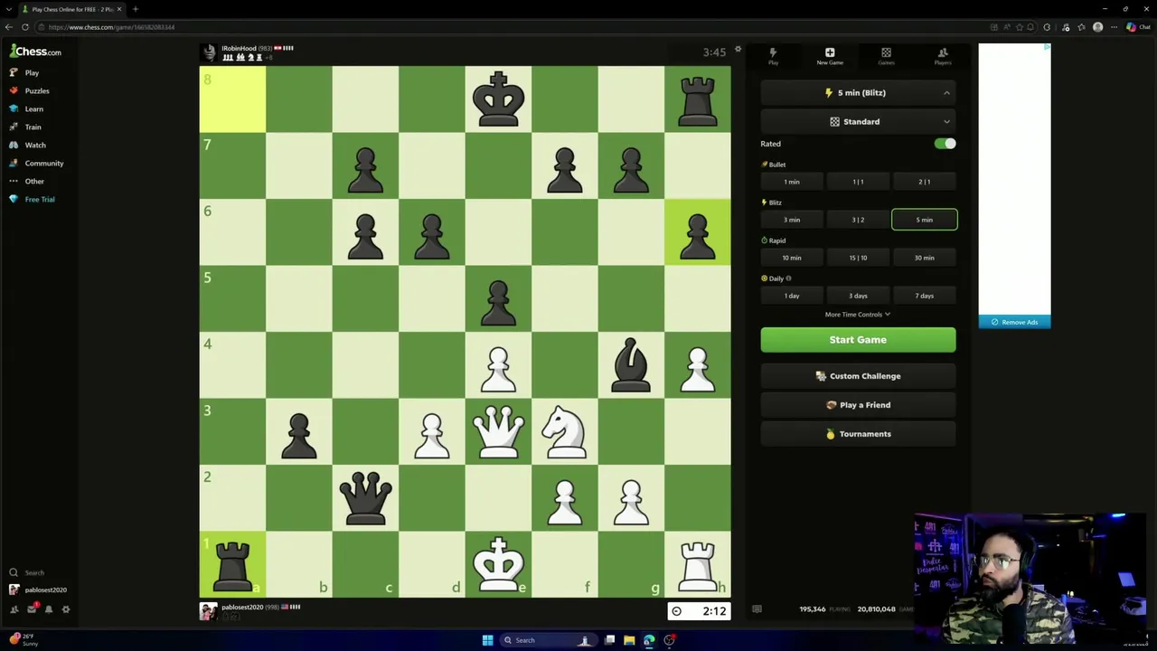Open a new browser tab
This screenshot has width=1157, height=651.
(x=135, y=9)
